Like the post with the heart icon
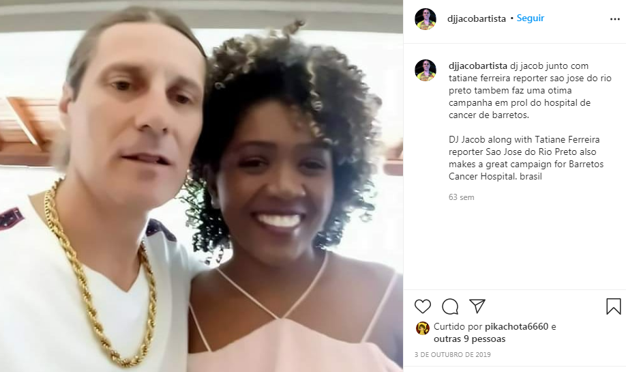This screenshot has height=372, width=626. click(x=423, y=306)
